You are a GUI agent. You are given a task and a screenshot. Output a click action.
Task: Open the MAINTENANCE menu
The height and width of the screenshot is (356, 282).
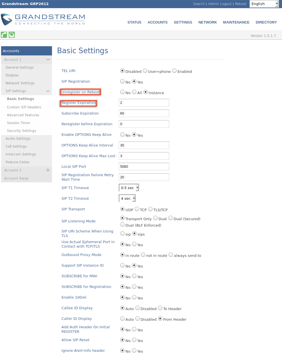tap(236, 22)
